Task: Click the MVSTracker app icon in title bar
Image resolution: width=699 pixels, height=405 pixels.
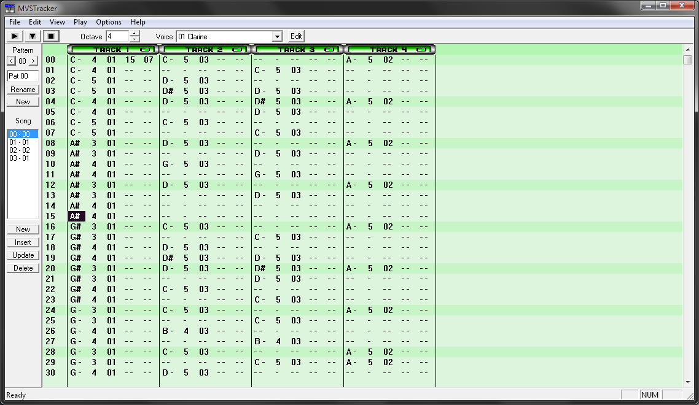Action: coord(10,8)
